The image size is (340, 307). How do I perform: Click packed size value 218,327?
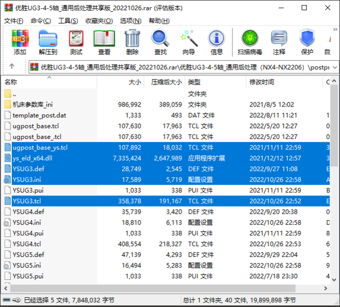171,244
